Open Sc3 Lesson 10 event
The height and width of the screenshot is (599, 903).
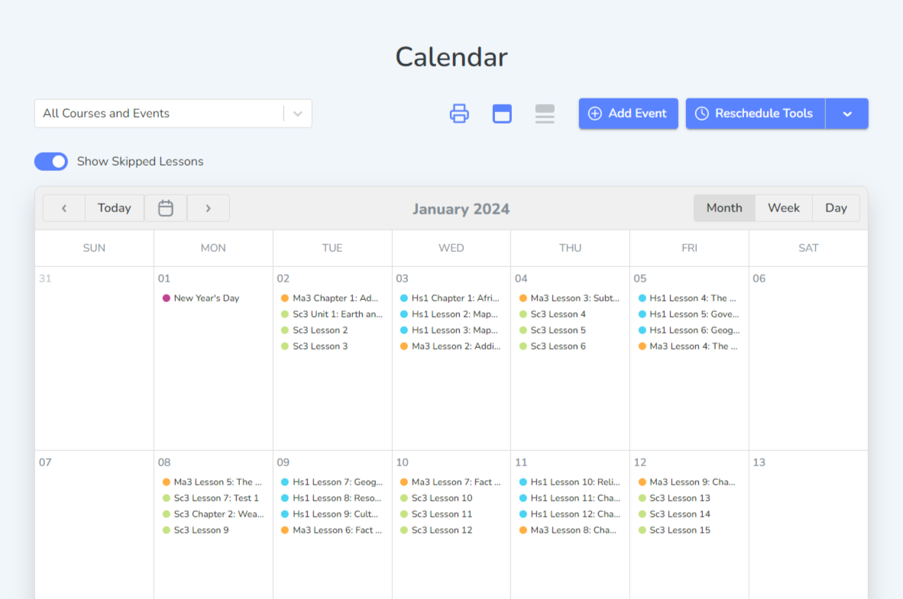point(436,498)
